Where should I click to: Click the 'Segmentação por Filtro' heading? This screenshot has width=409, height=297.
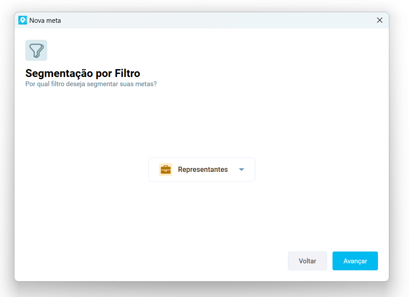tap(83, 73)
